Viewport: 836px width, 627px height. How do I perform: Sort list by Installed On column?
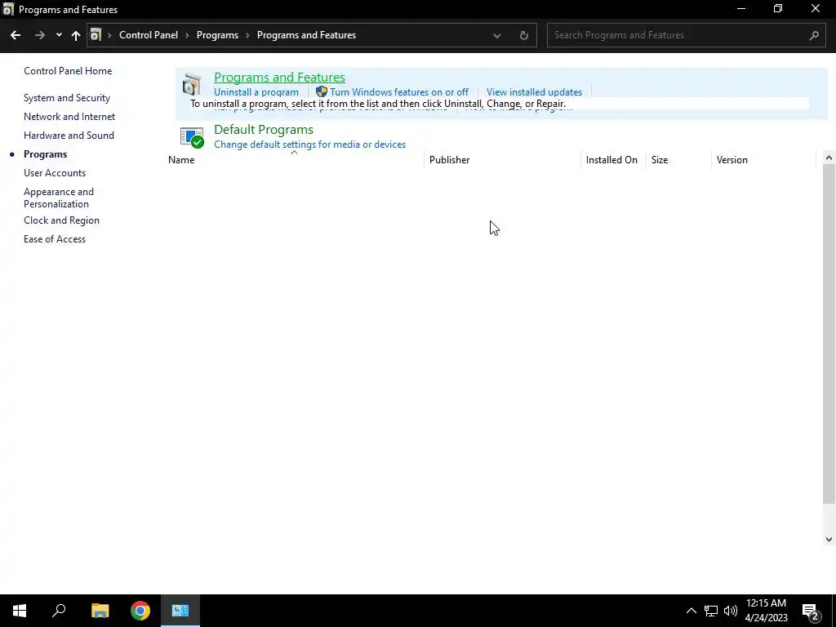pos(613,160)
